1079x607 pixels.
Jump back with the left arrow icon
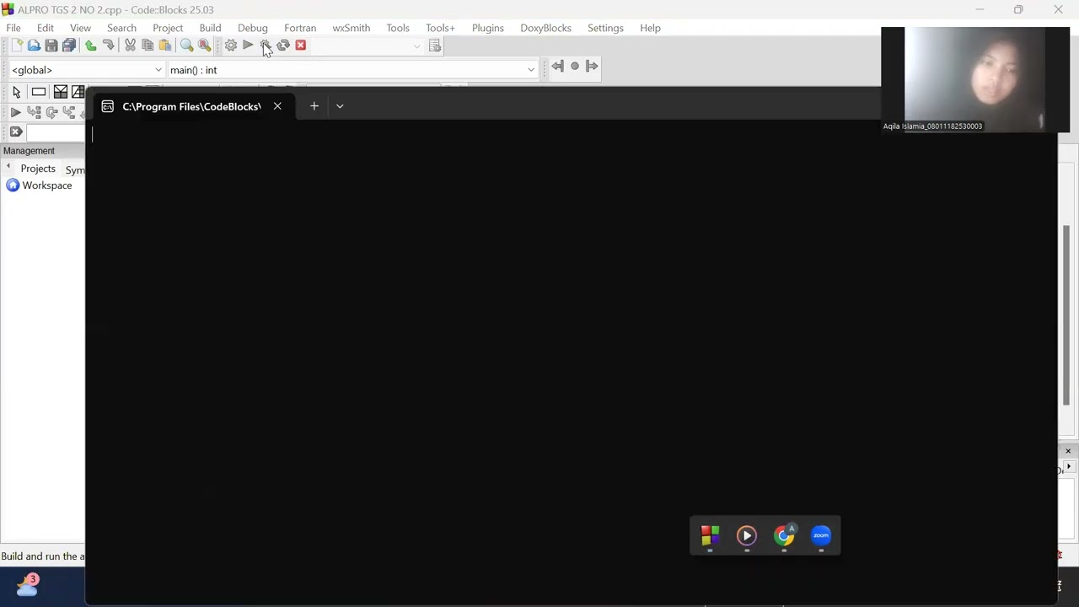point(557,66)
